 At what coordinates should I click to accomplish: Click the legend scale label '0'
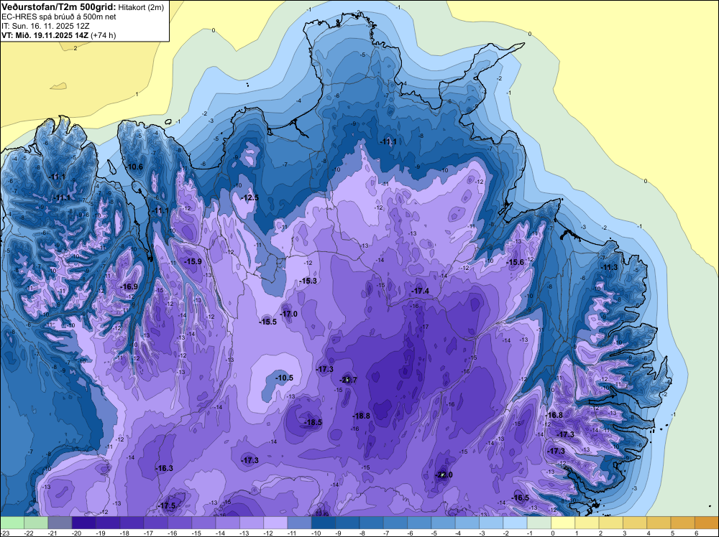[x=552, y=533]
